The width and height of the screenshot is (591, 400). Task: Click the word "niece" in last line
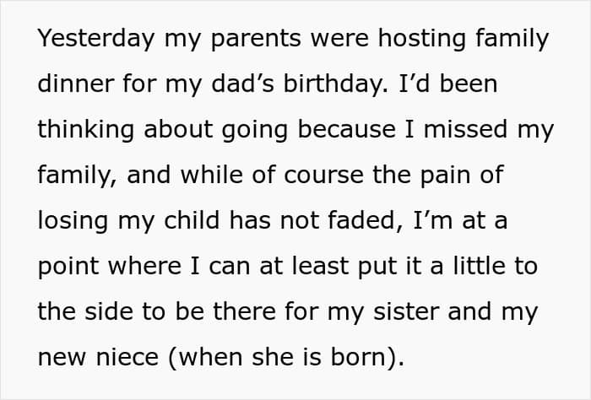tap(127, 357)
